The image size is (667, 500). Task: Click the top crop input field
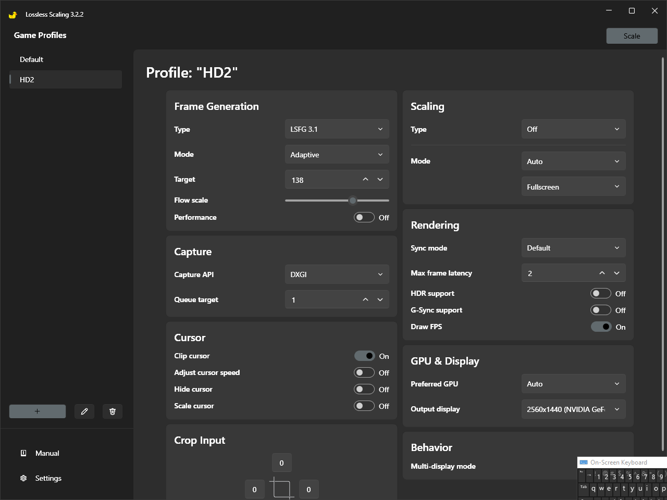click(x=281, y=463)
